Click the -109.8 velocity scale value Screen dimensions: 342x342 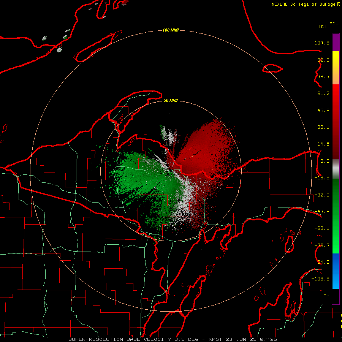pos(320,279)
